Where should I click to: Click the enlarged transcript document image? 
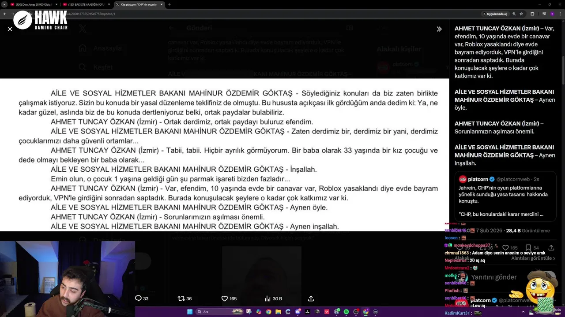pos(224,155)
